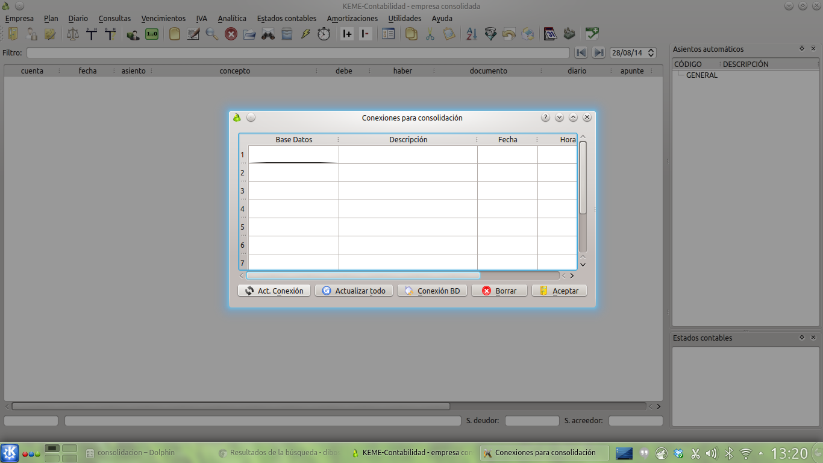The height and width of the screenshot is (463, 823).
Task: Click the stopwatch toolbar icon
Action: tap(324, 34)
